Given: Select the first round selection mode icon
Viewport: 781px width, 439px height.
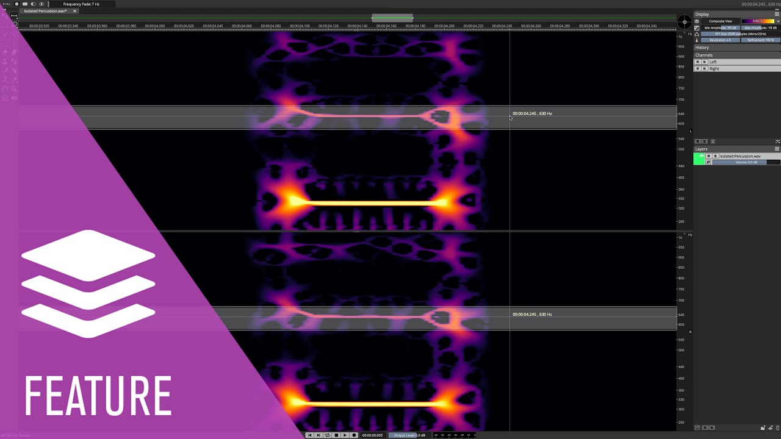Looking at the screenshot, I should coord(16,4).
